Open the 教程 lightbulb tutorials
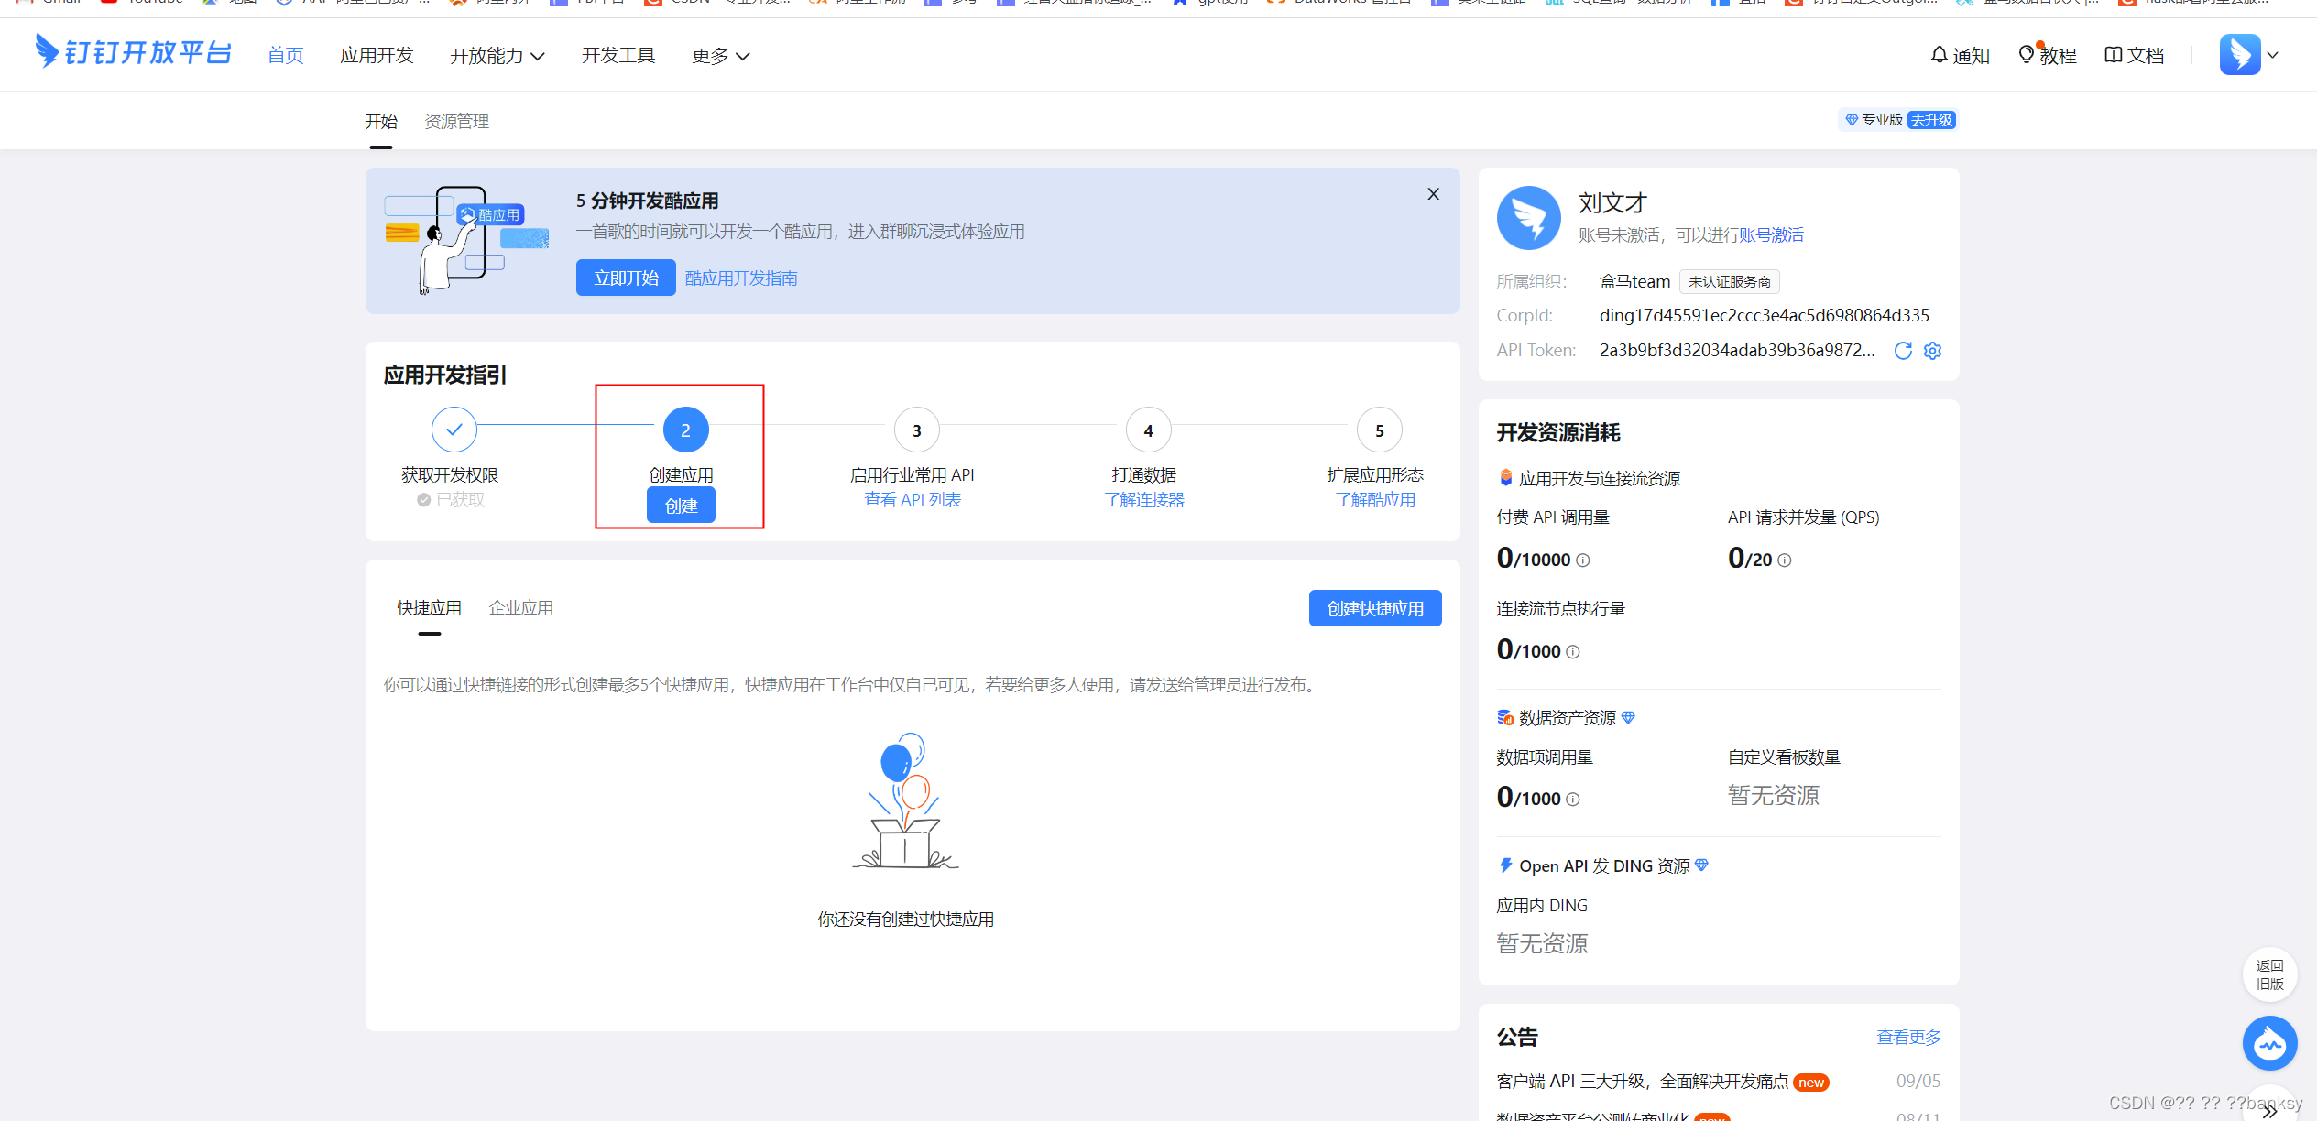 (x=2047, y=55)
